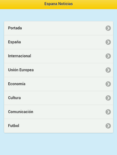
Task: Choose the Unión Europea label
Action: pyautogui.click(x=21, y=70)
